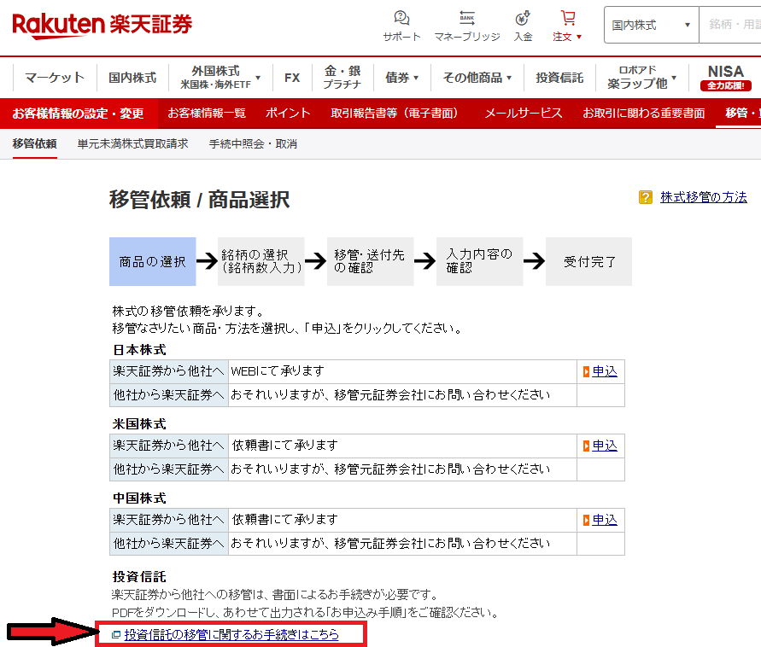Click the 移管依頼 / 商品選択 heading
The width and height of the screenshot is (761, 647).
(200, 200)
